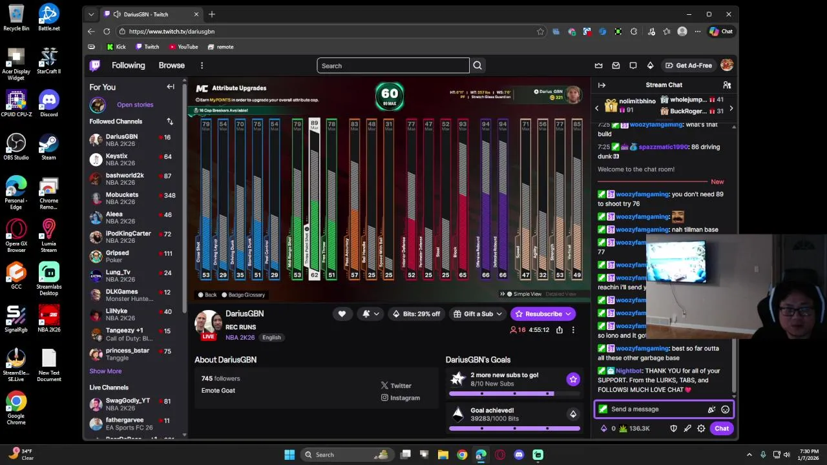Click the Bits diamond icon in chat
The width and height of the screenshot is (827, 465).
(x=604, y=428)
